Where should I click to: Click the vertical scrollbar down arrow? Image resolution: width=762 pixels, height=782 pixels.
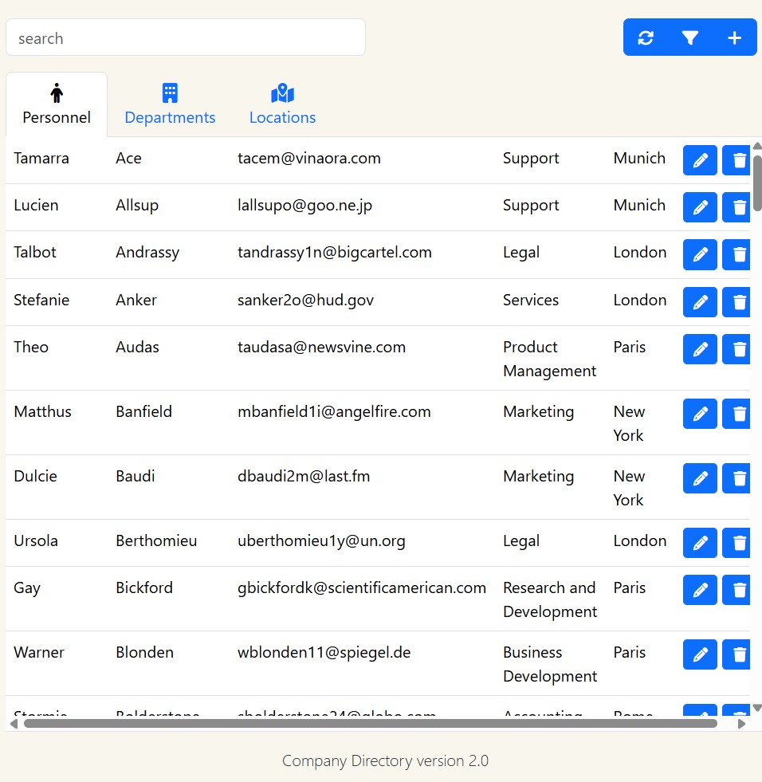point(757,707)
